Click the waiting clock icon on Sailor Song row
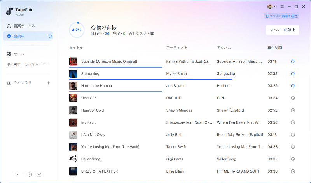 [x=293, y=159]
